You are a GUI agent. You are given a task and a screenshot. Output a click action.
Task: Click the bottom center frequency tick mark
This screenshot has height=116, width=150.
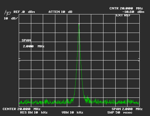(79, 106)
